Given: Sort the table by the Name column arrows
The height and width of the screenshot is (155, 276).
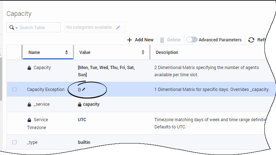Looking at the screenshot, I should coord(66,52).
